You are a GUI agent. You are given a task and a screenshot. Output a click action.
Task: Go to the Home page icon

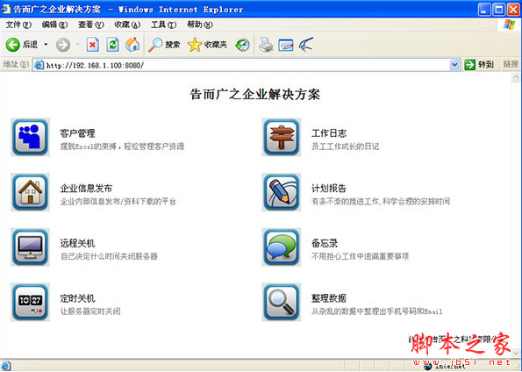click(x=132, y=45)
